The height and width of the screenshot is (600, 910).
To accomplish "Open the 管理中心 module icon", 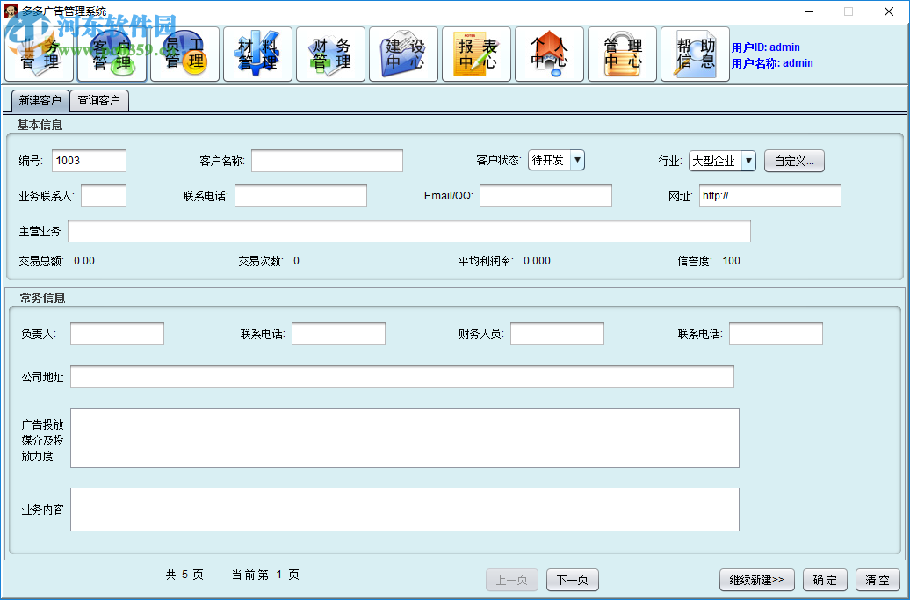I will pyautogui.click(x=622, y=54).
